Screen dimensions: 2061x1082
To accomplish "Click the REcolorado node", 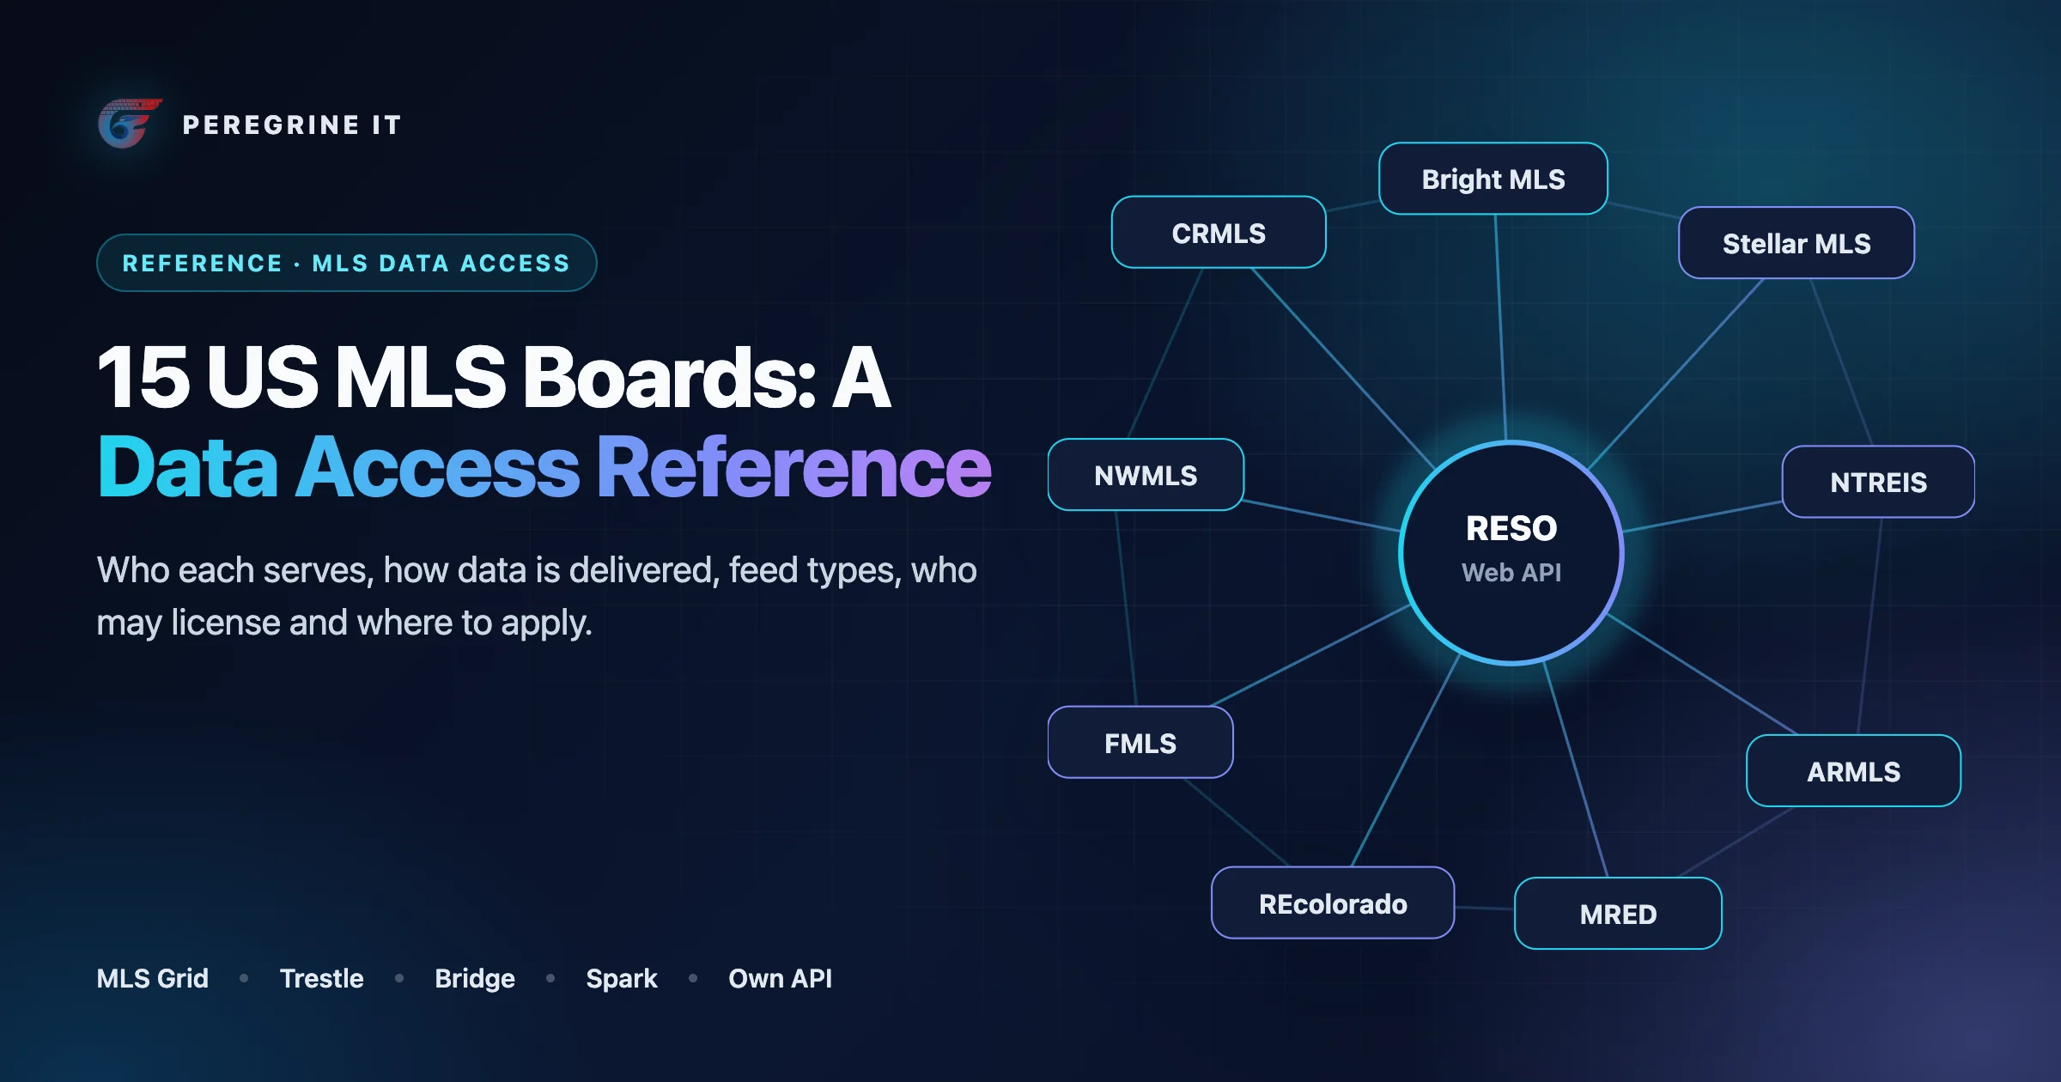I will [x=1333, y=903].
